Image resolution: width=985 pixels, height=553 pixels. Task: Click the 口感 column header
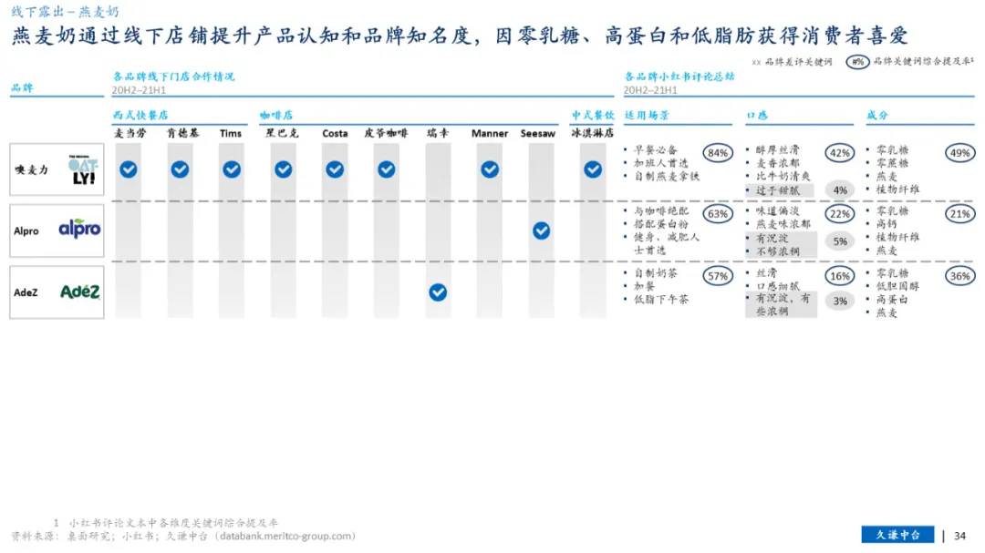click(758, 116)
